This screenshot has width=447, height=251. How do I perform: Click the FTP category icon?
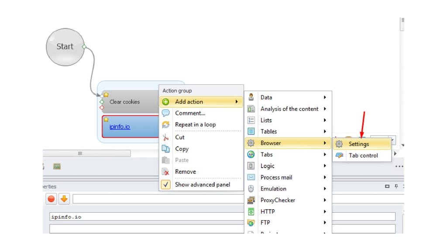coord(251,223)
